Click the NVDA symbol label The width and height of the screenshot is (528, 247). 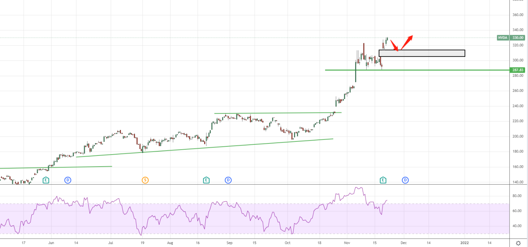pos(502,38)
